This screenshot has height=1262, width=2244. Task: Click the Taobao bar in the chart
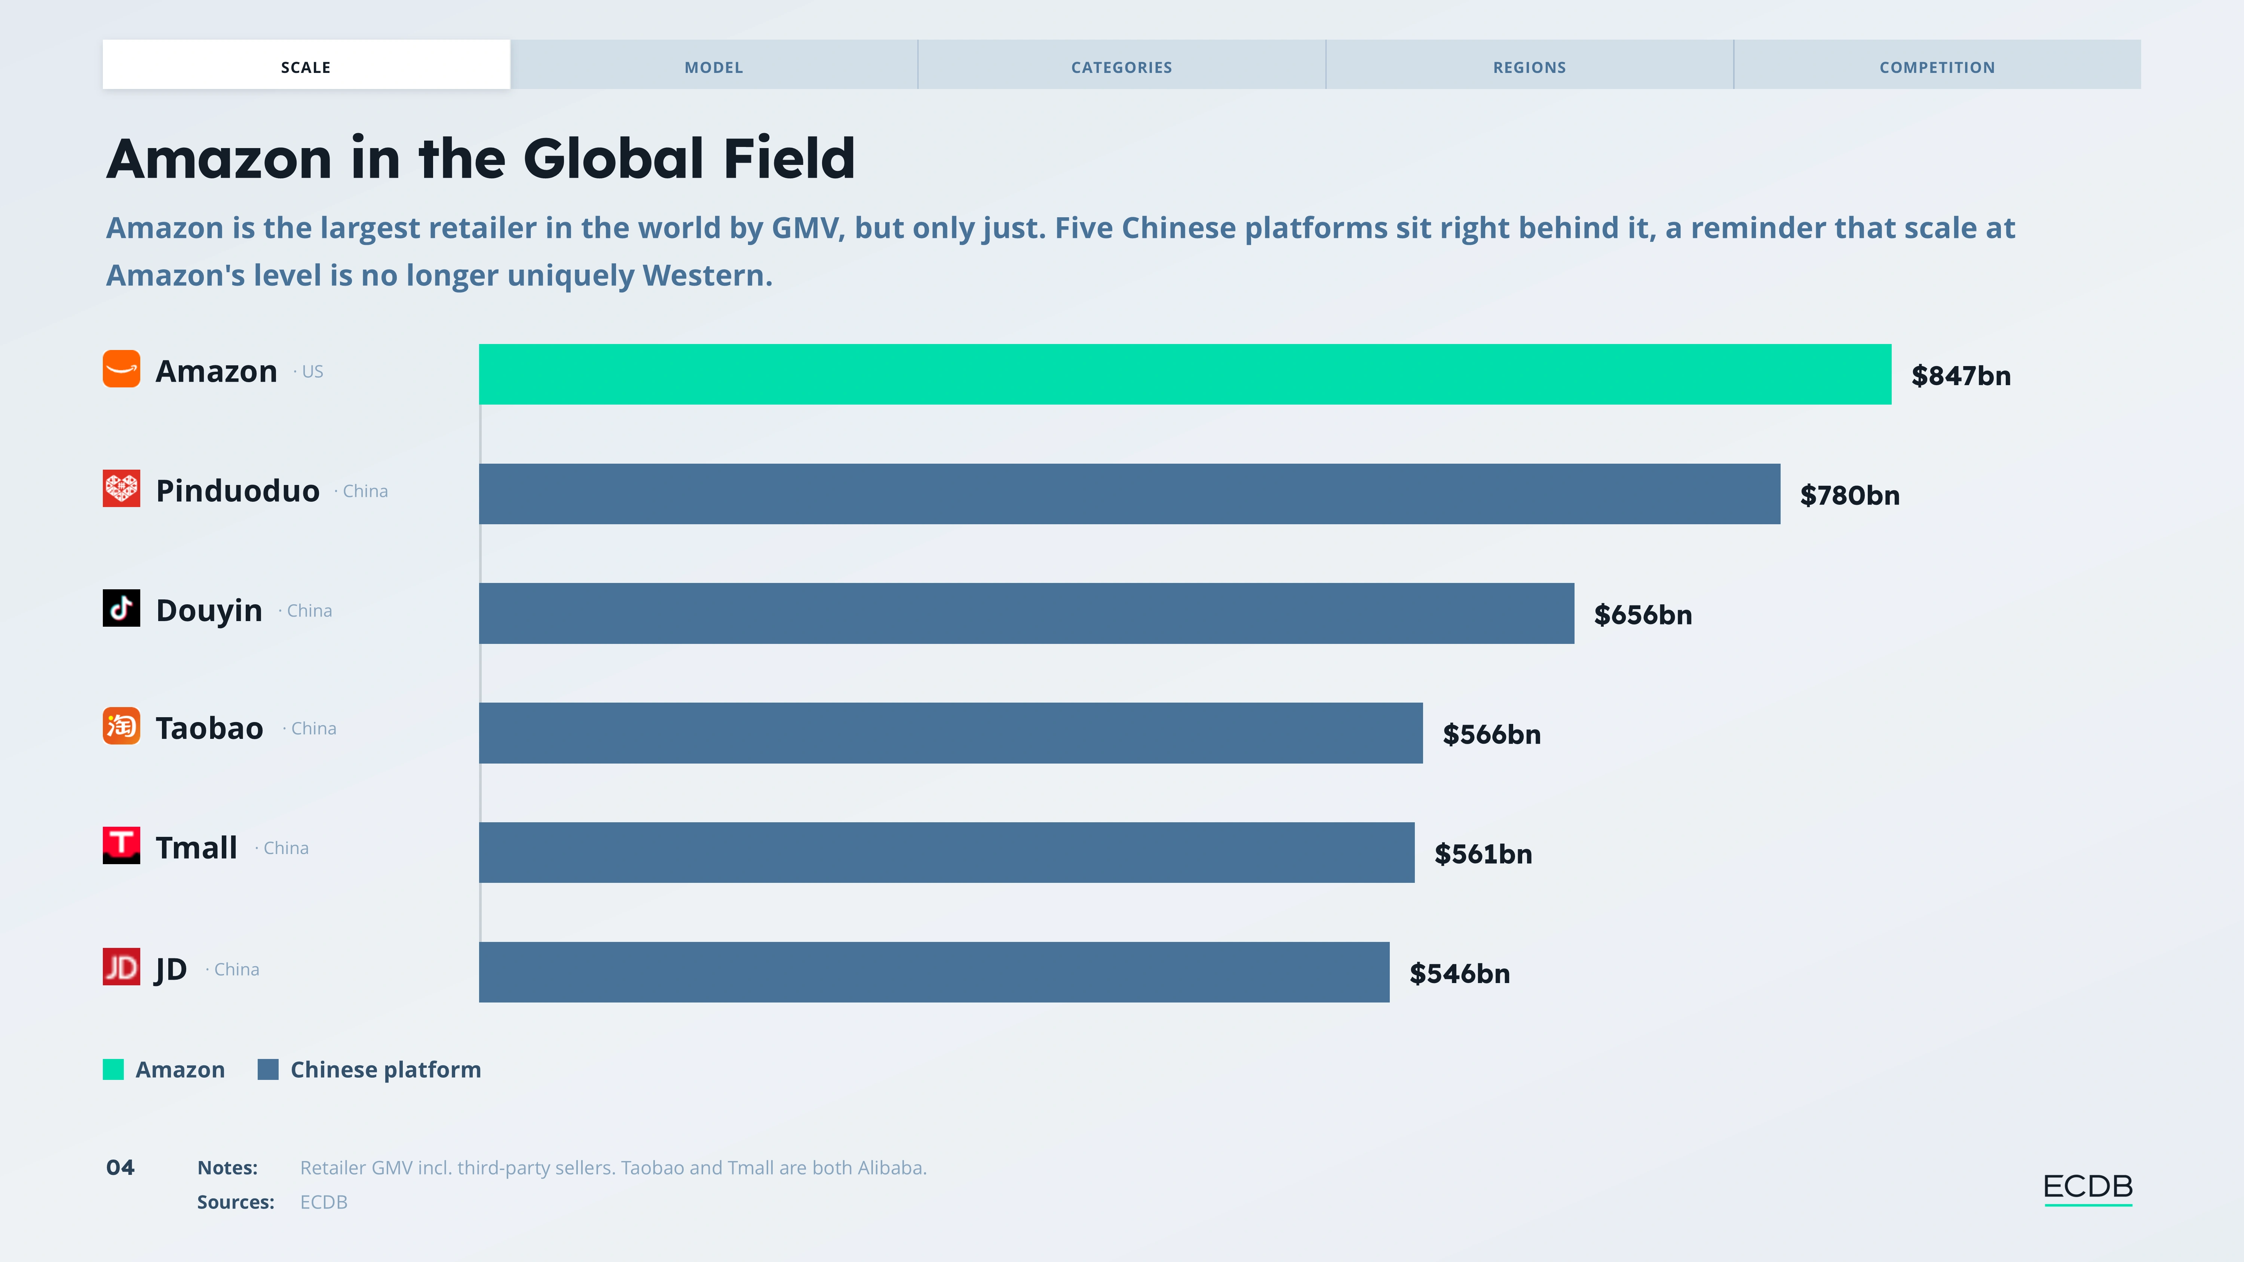[950, 733]
